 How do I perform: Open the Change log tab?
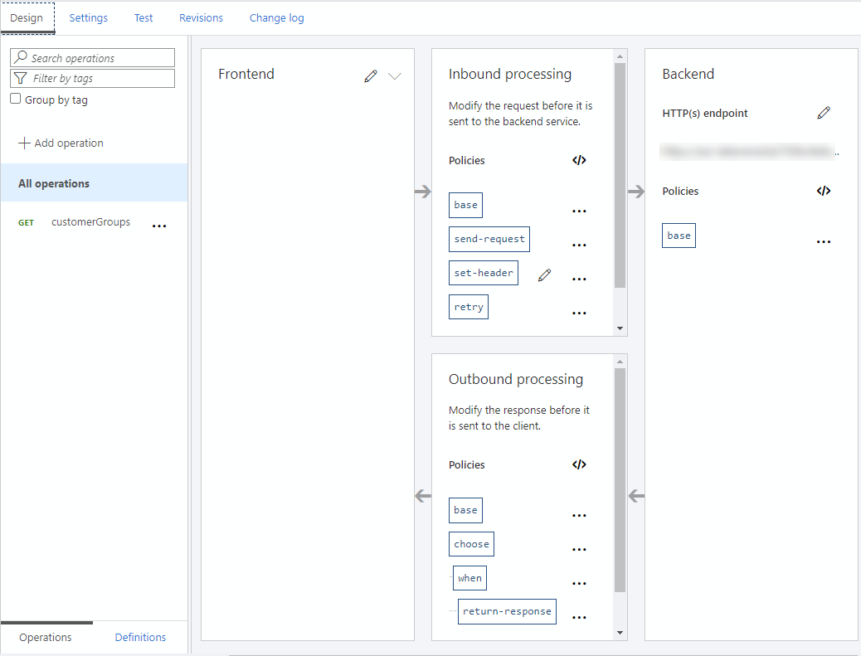coord(277,18)
